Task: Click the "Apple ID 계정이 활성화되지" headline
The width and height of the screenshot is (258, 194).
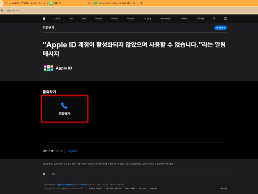Action: pos(134,49)
